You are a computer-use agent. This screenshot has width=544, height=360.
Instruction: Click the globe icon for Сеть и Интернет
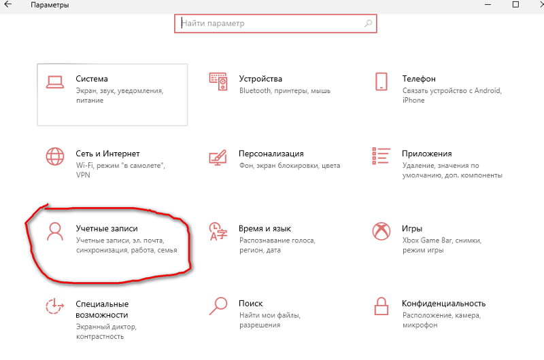click(55, 156)
